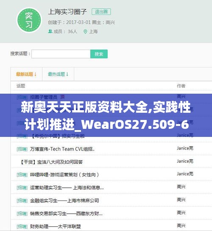Open topic 哔哩哔哩-游戏运营策划（女性向）

[x=64, y=175]
